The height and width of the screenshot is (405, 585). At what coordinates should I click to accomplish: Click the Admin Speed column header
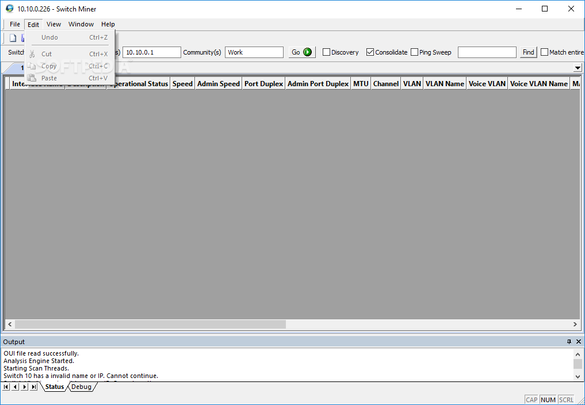[x=218, y=84]
